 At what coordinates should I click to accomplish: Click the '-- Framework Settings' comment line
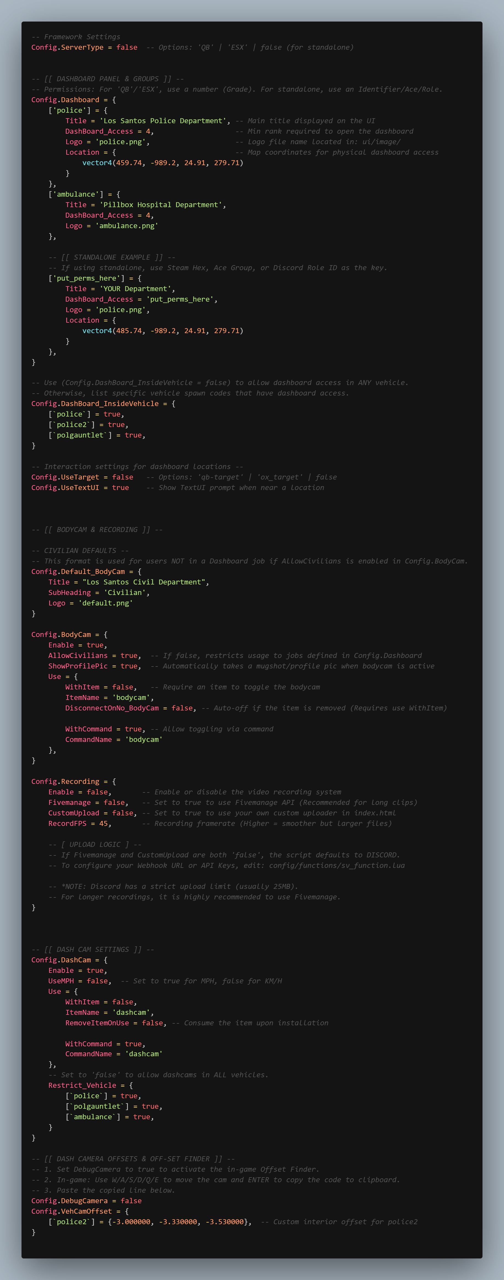pos(76,37)
